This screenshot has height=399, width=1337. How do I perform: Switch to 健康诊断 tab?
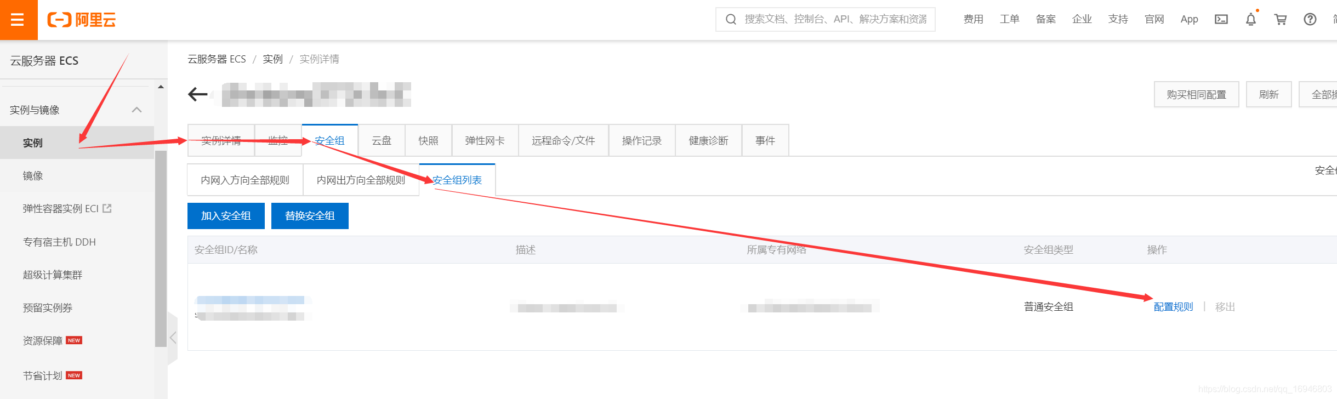click(708, 140)
